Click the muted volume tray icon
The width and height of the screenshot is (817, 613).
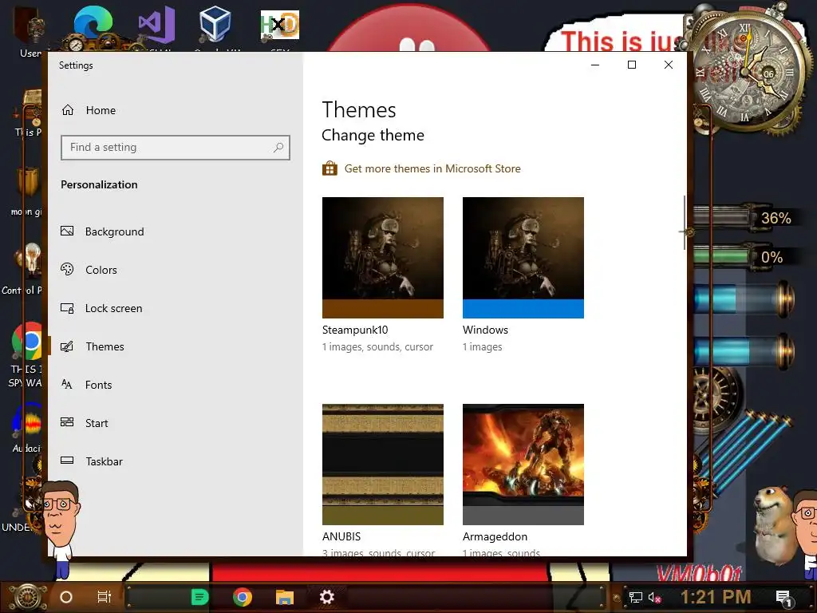tap(654, 597)
